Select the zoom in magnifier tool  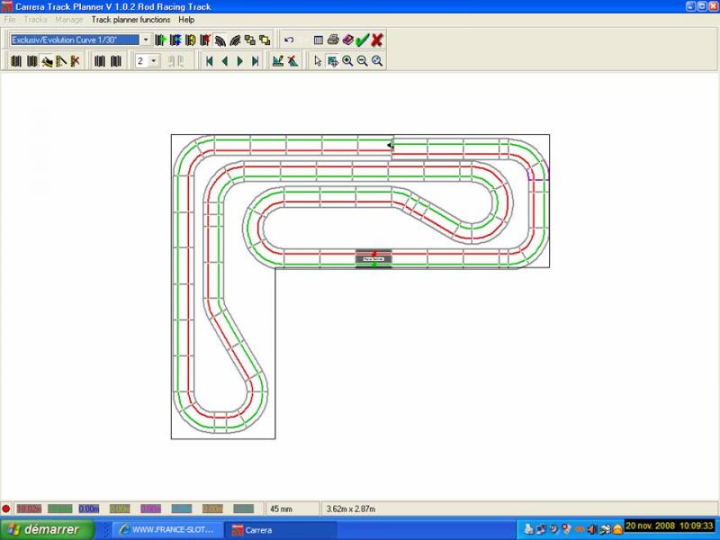(x=347, y=61)
